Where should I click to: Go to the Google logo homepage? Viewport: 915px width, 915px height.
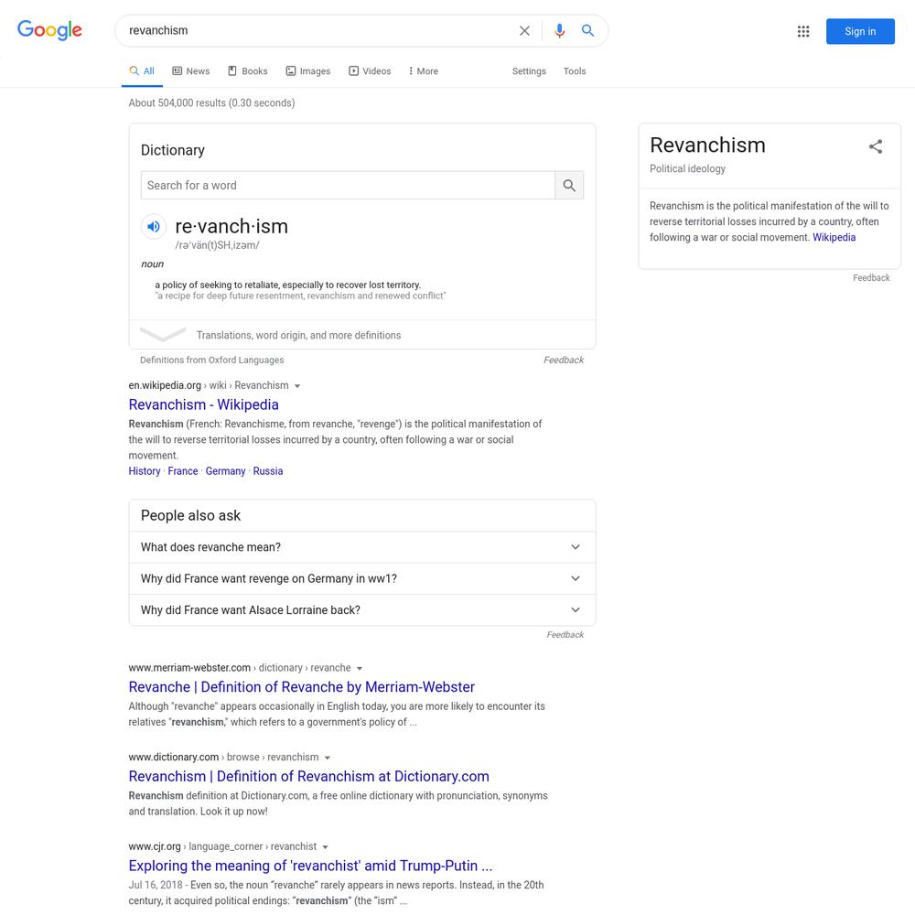[x=49, y=30]
